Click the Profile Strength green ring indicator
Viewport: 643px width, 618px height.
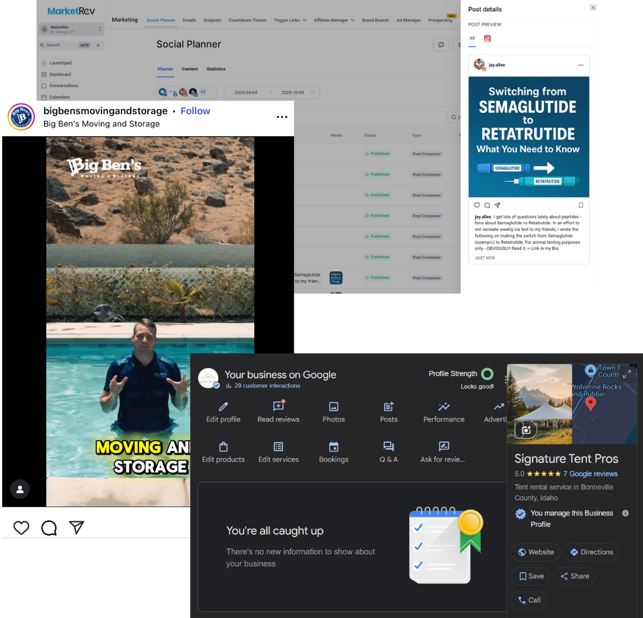487,374
